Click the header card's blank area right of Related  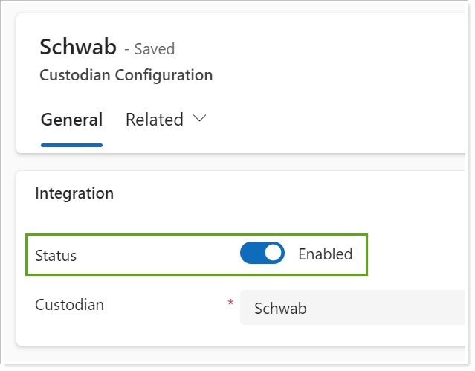point(335,119)
